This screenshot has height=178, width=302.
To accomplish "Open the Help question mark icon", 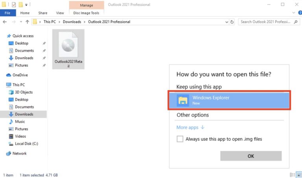I will (300, 13).
